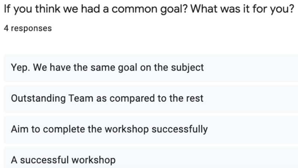
Task: Select the 'A successful workshop' response
Action: tap(151, 157)
